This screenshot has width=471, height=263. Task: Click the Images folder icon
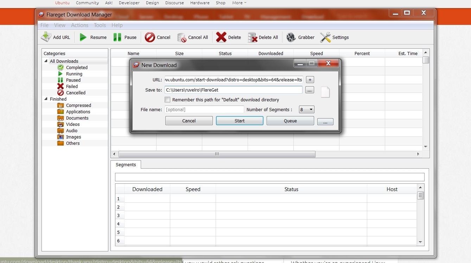tap(61, 137)
